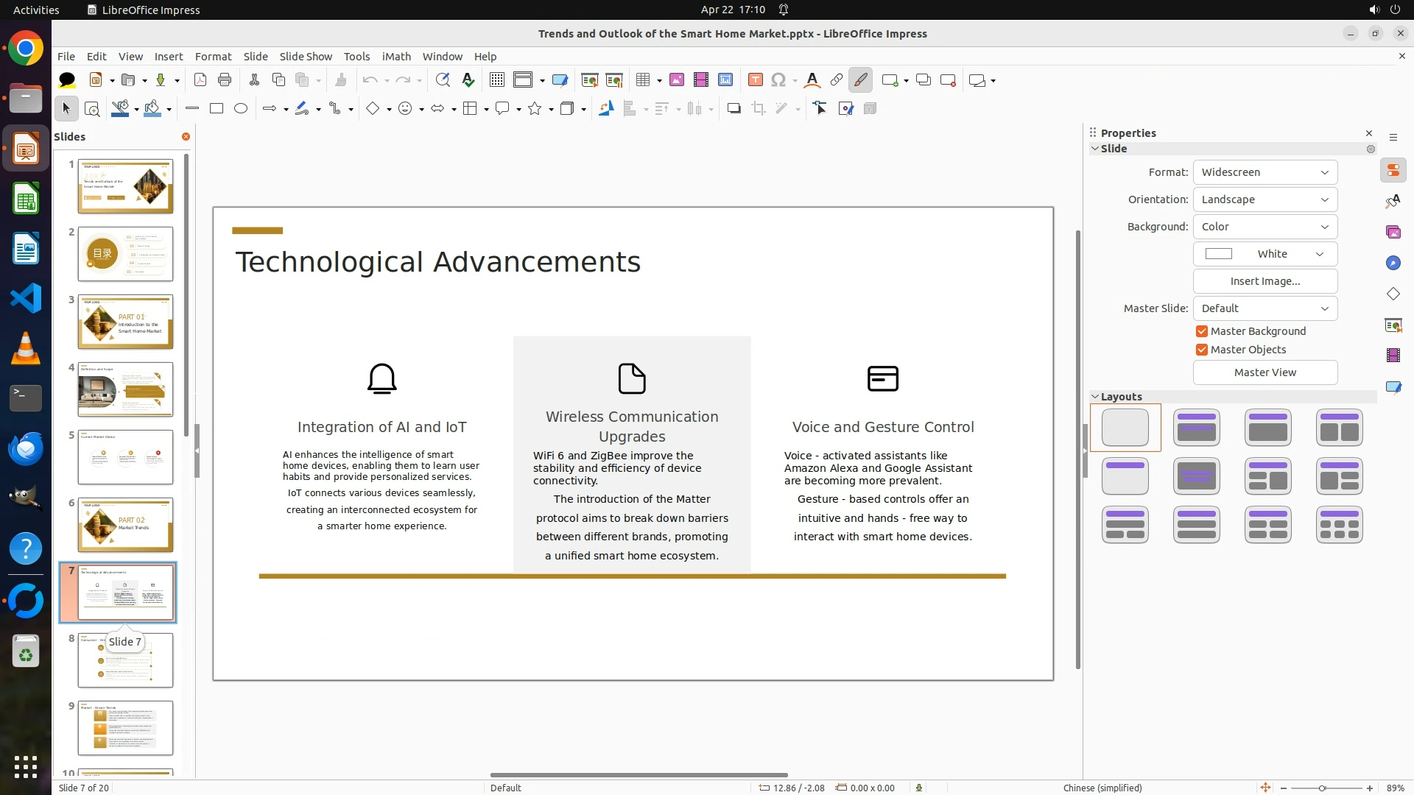Image resolution: width=1414 pixels, height=795 pixels.
Task: Open the Insert Special Character icon
Action: pos(778,80)
